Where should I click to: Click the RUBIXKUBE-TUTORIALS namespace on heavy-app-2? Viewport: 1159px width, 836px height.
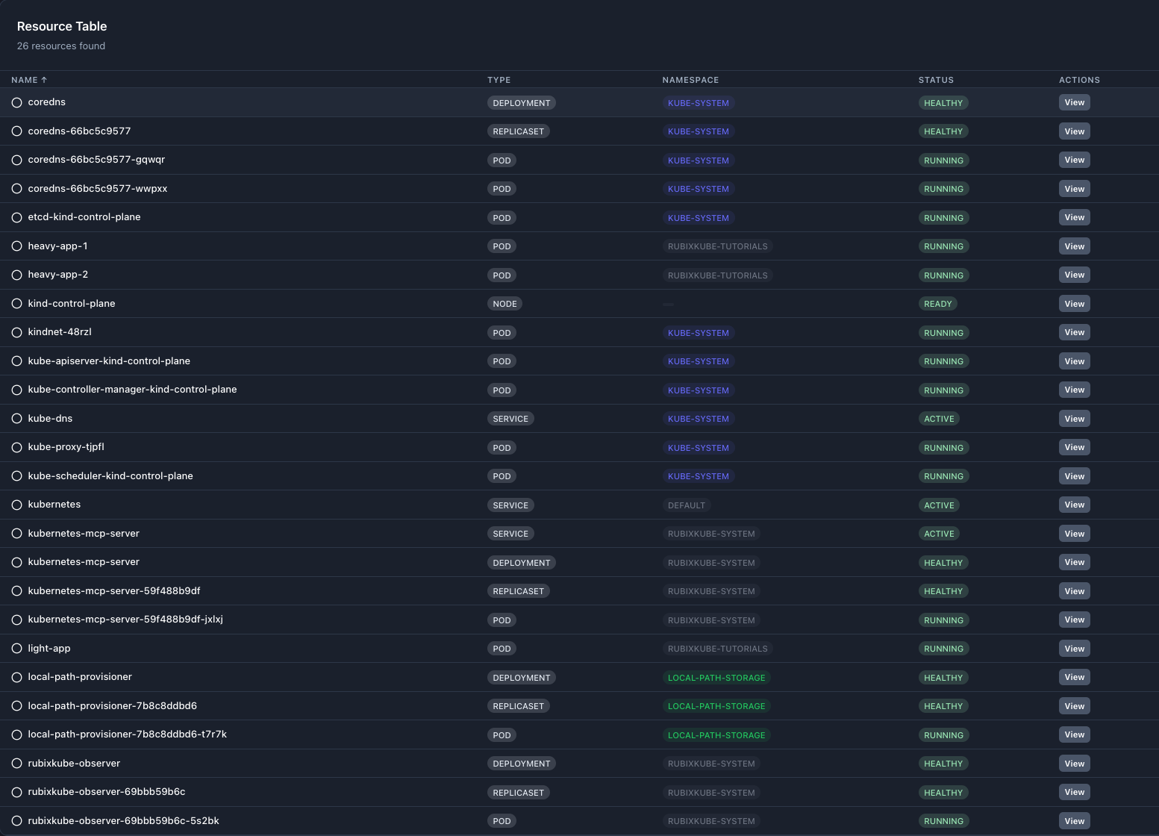(717, 275)
